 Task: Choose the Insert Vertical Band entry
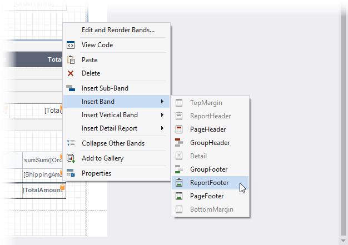point(110,115)
